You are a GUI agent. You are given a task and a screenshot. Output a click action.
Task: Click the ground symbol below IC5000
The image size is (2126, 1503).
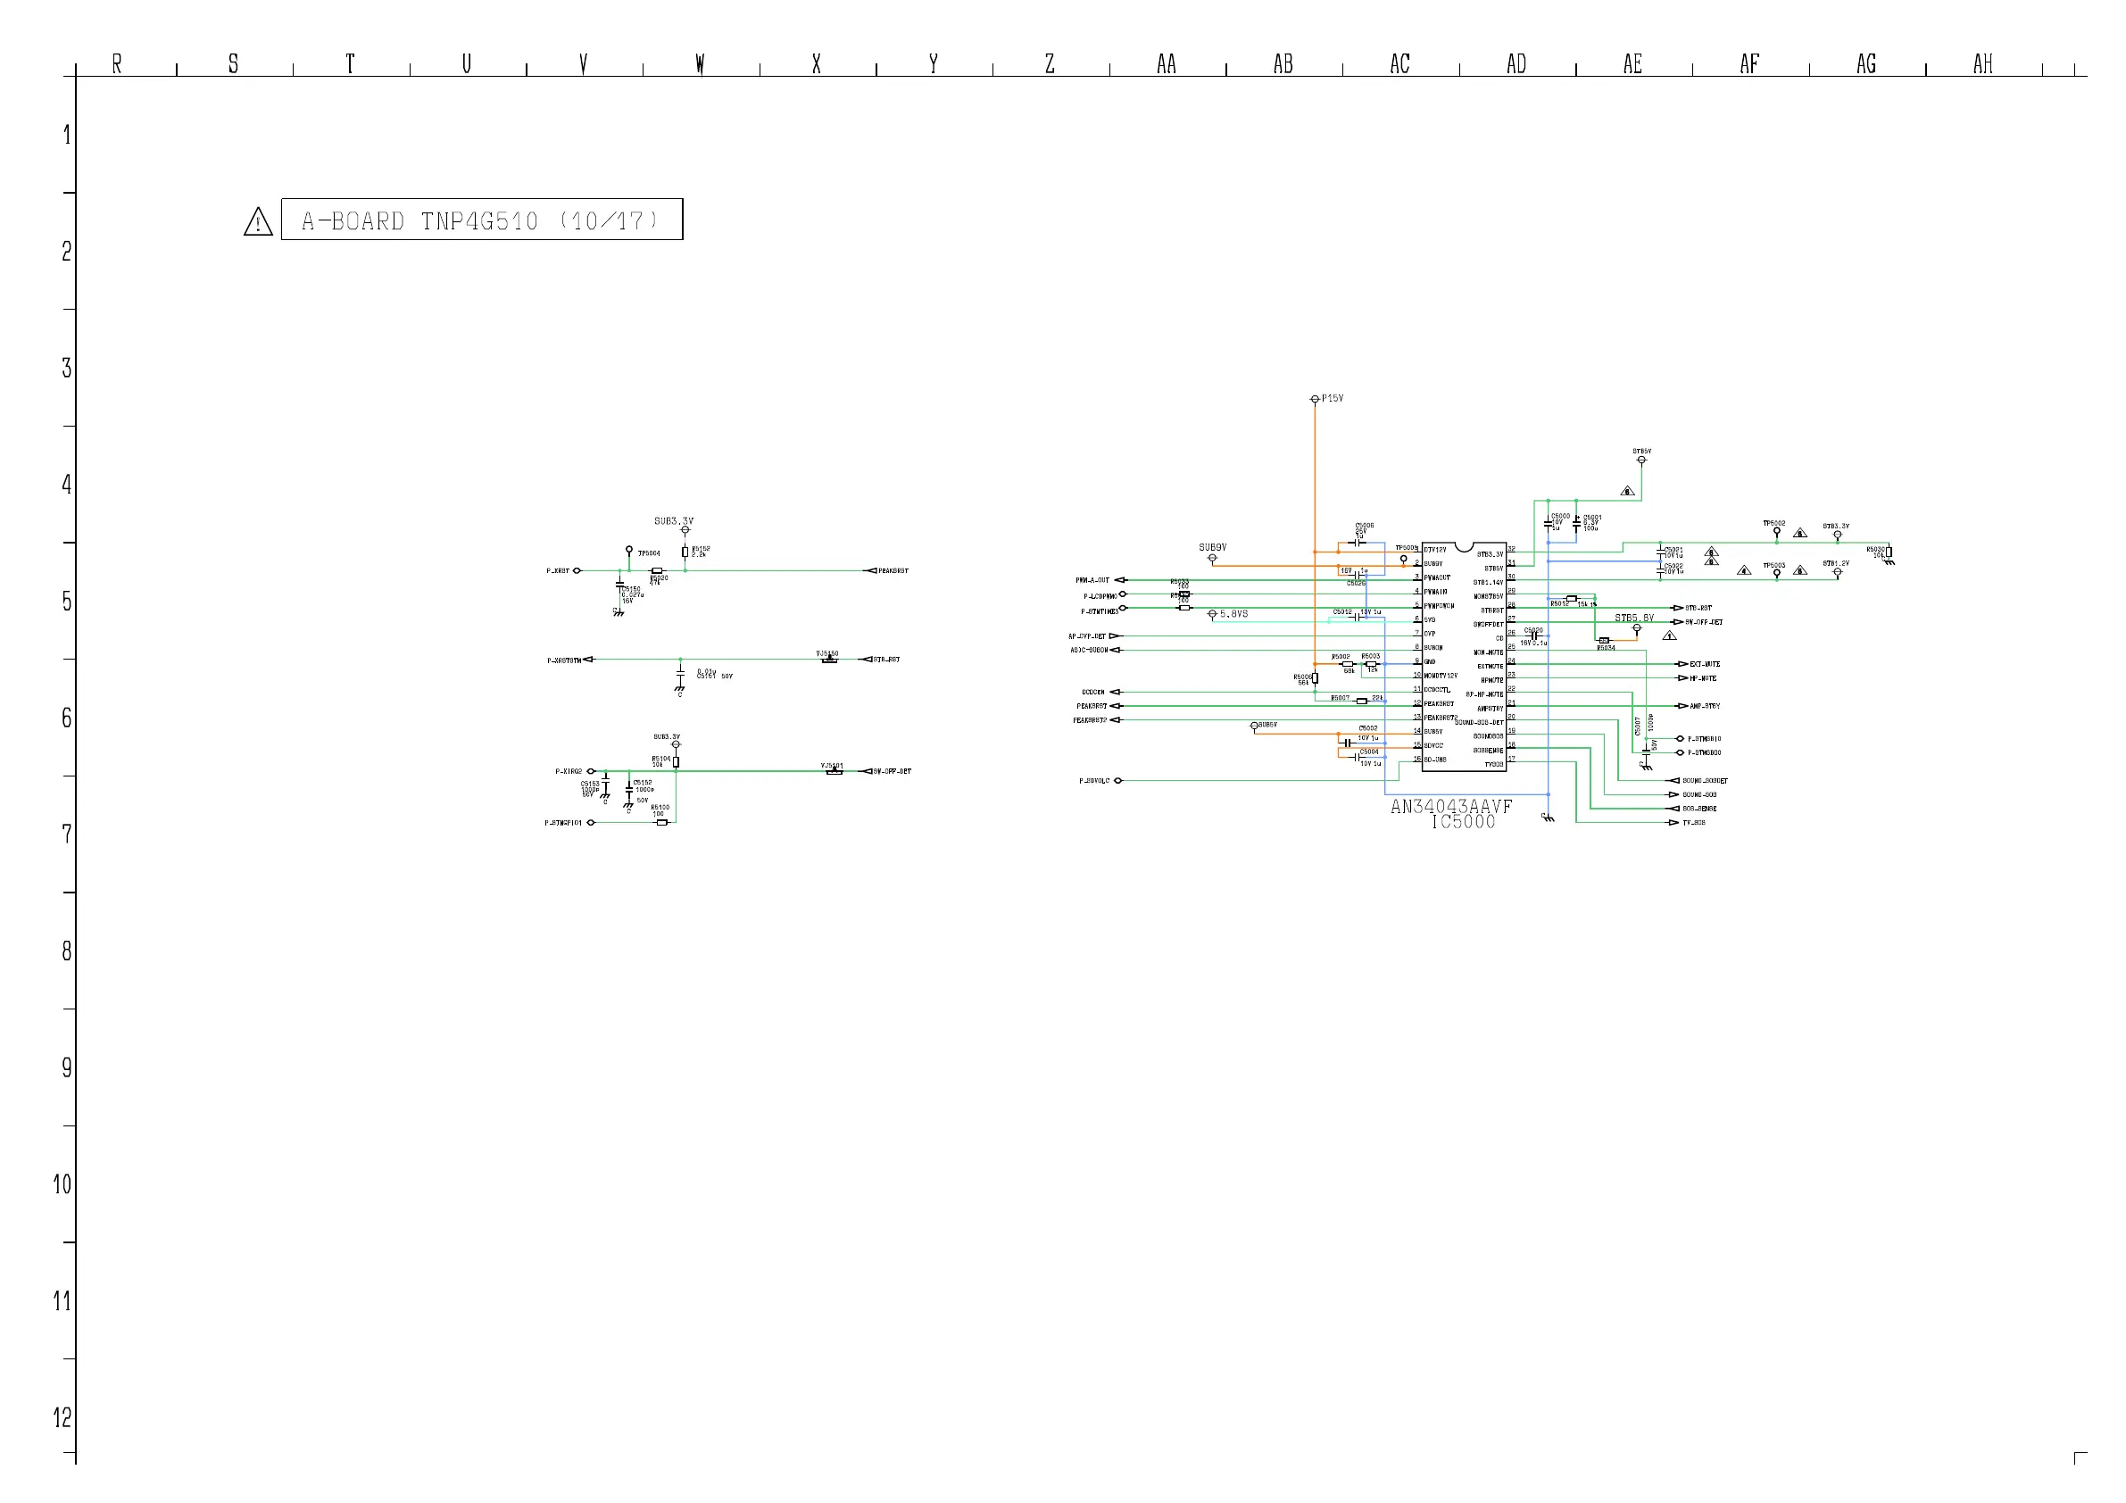pyautogui.click(x=1549, y=818)
